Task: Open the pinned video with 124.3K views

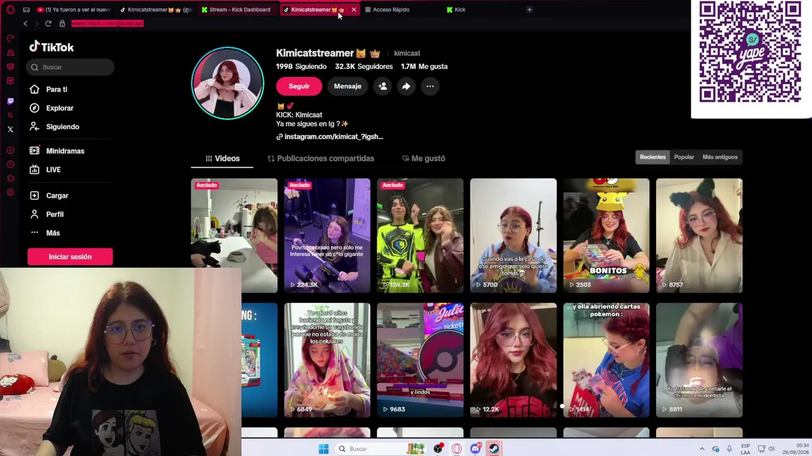Action: pyautogui.click(x=420, y=236)
